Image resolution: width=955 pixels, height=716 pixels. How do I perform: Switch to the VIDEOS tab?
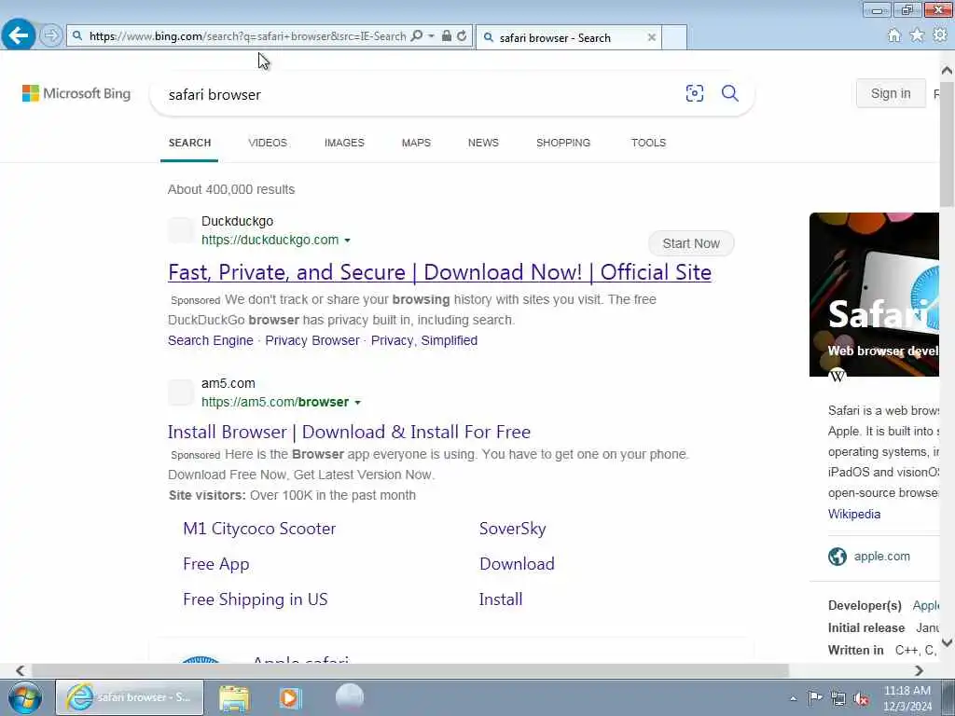(268, 143)
